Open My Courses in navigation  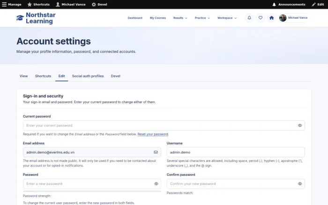[158, 18]
